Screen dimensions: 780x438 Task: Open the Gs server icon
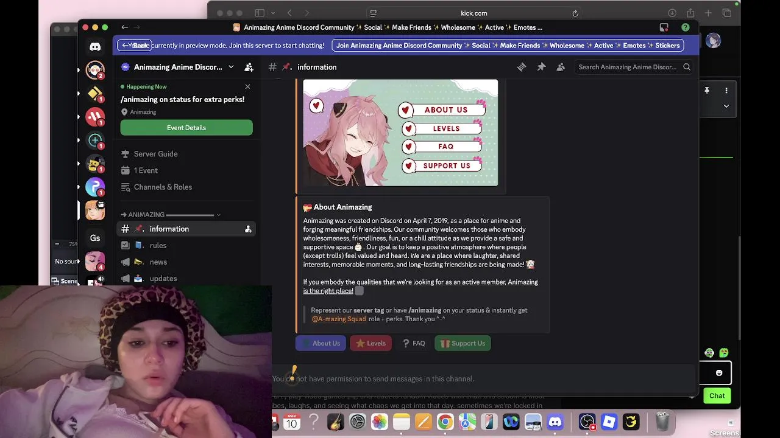coord(95,238)
